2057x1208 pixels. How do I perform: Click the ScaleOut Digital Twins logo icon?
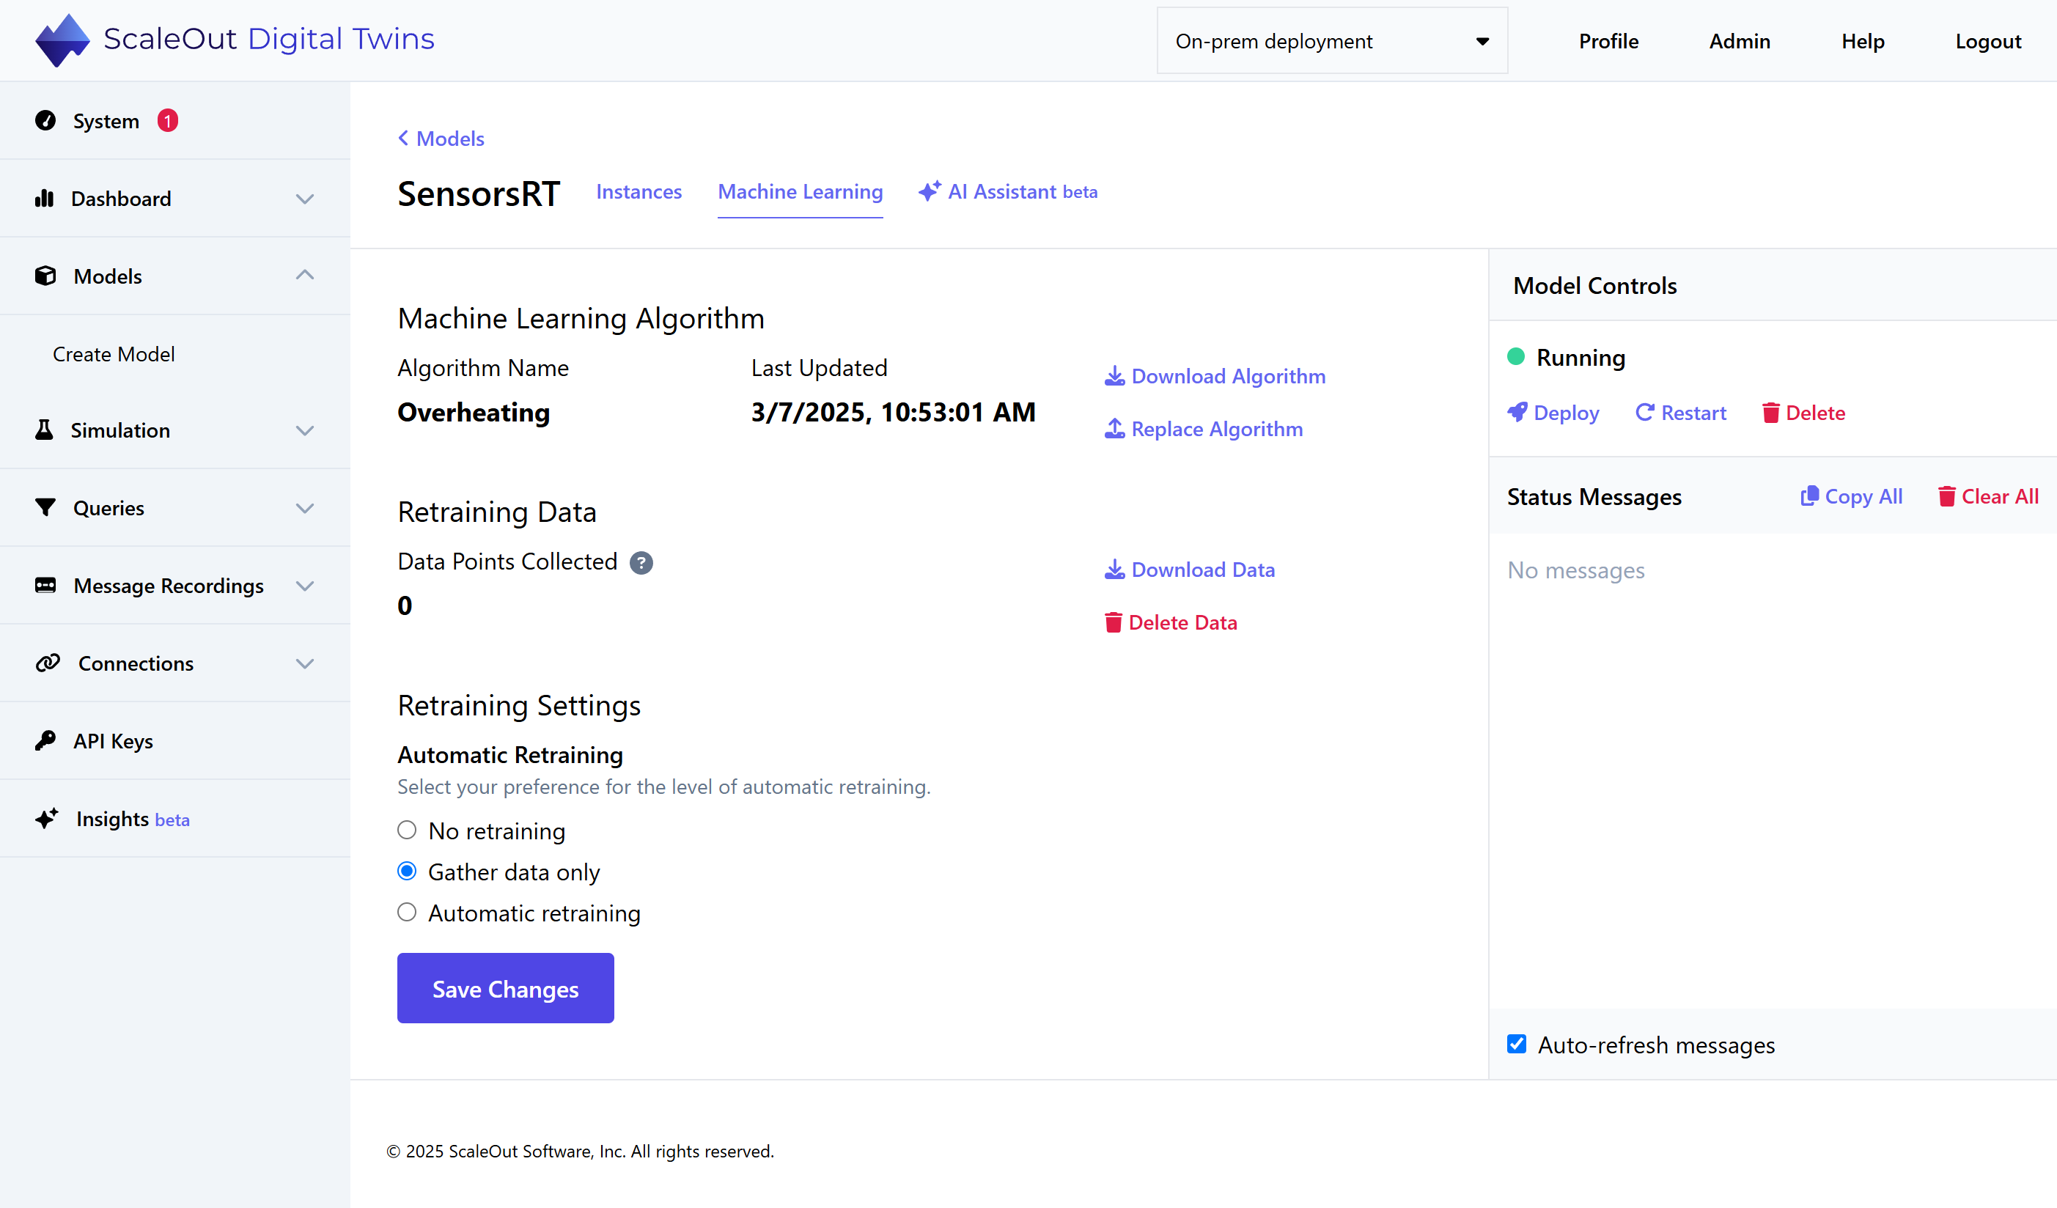62,39
